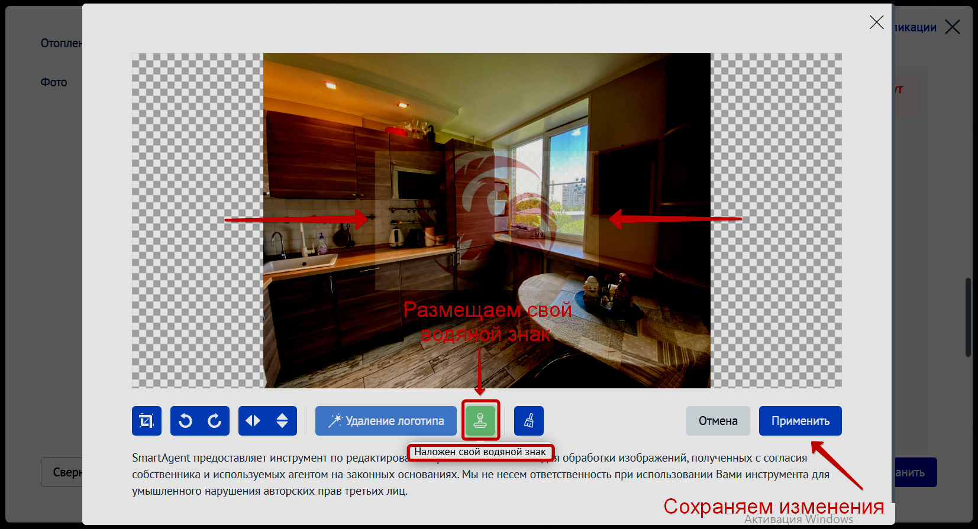Flip the photo horizontally
This screenshot has height=529, width=978.
click(253, 421)
